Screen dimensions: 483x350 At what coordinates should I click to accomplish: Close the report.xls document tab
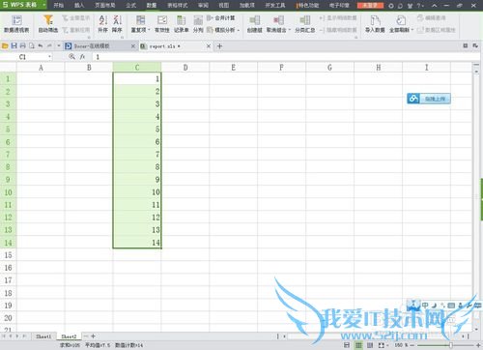(209, 46)
